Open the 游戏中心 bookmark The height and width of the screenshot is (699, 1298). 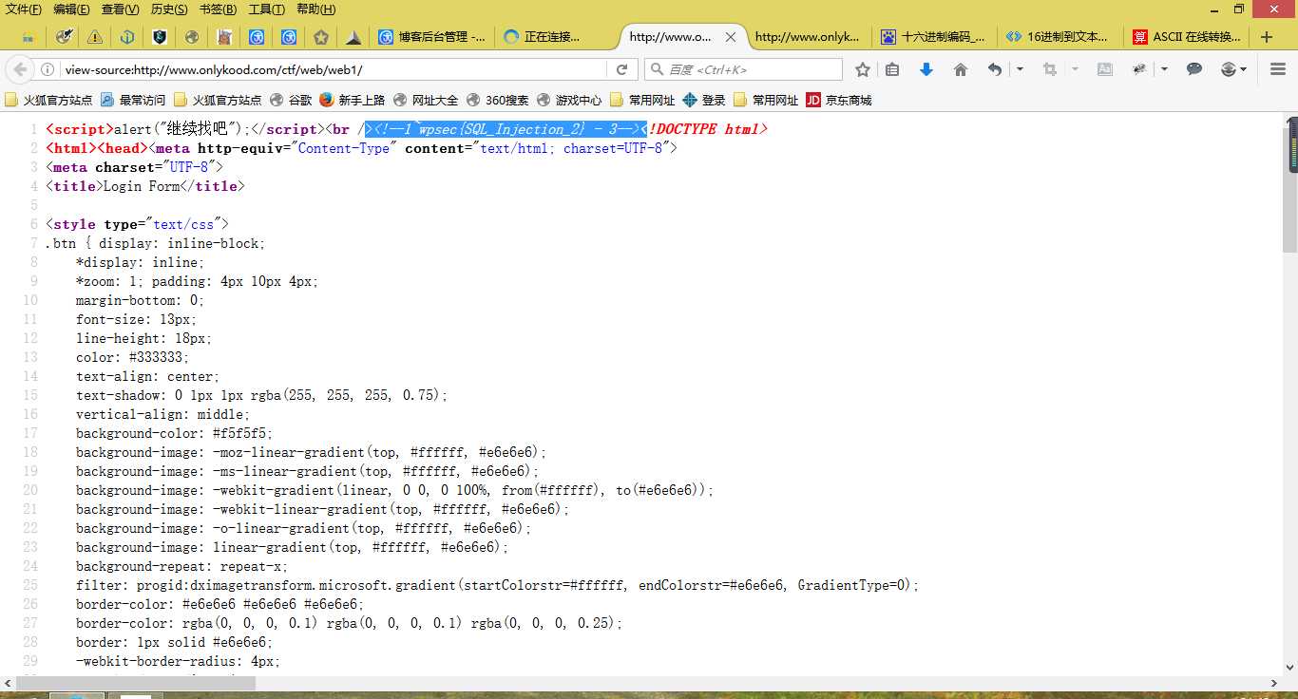(569, 100)
